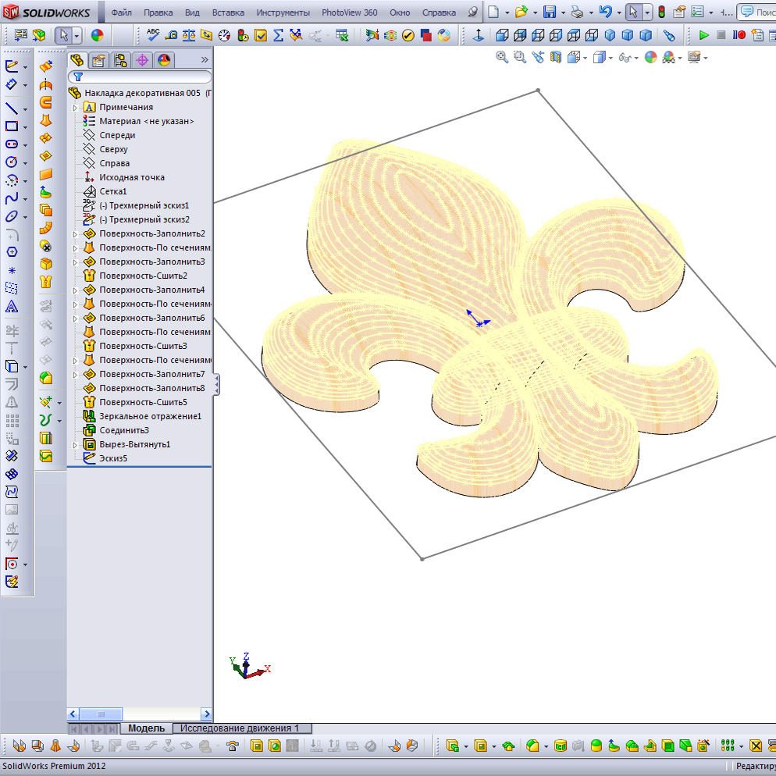
Task: Click the Sketch Text tool icon
Action: click(x=12, y=308)
